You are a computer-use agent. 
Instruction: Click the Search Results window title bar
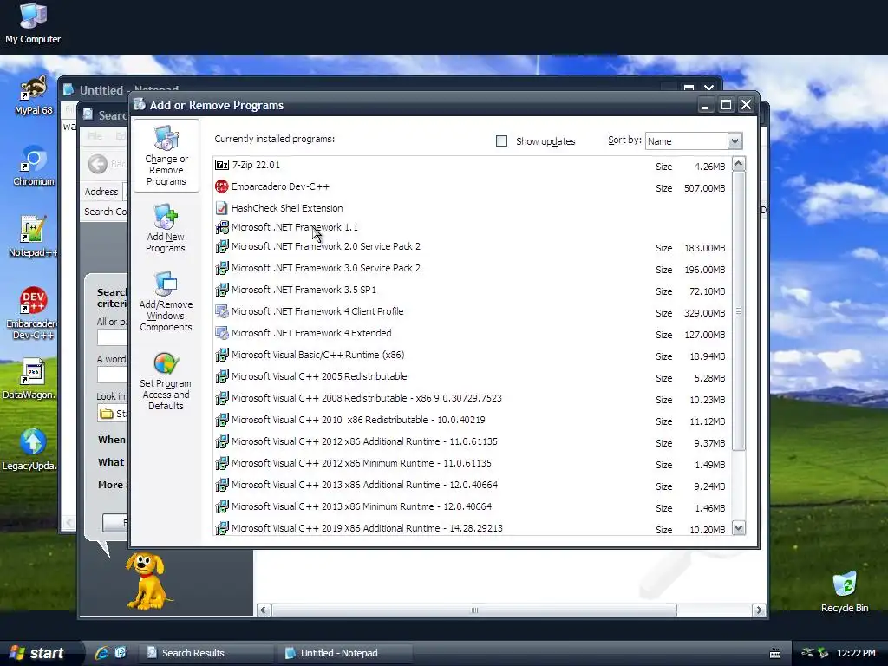tap(107, 115)
